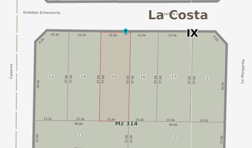Click the Mz 314 block label

click(126, 124)
